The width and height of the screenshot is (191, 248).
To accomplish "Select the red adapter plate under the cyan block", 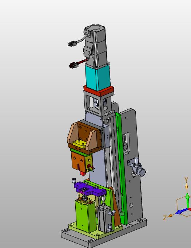I will pos(99,91).
